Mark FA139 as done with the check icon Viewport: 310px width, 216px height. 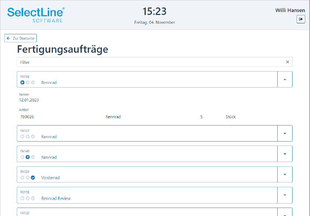(x=33, y=82)
